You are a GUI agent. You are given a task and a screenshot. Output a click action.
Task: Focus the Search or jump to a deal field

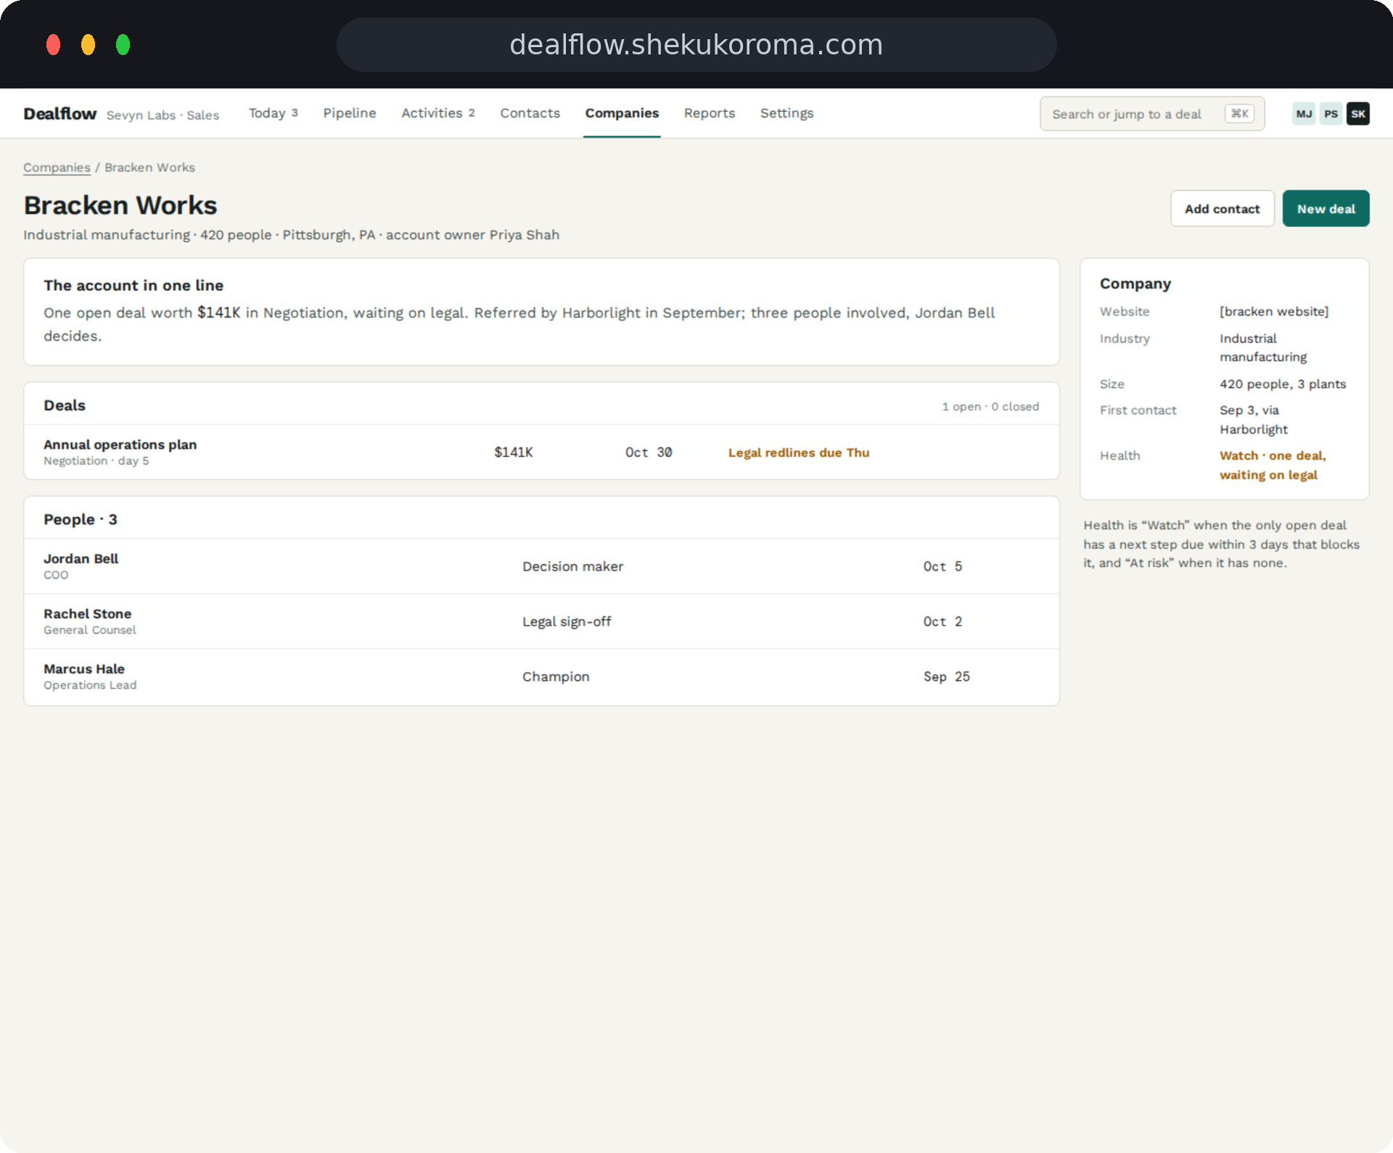[1152, 114]
